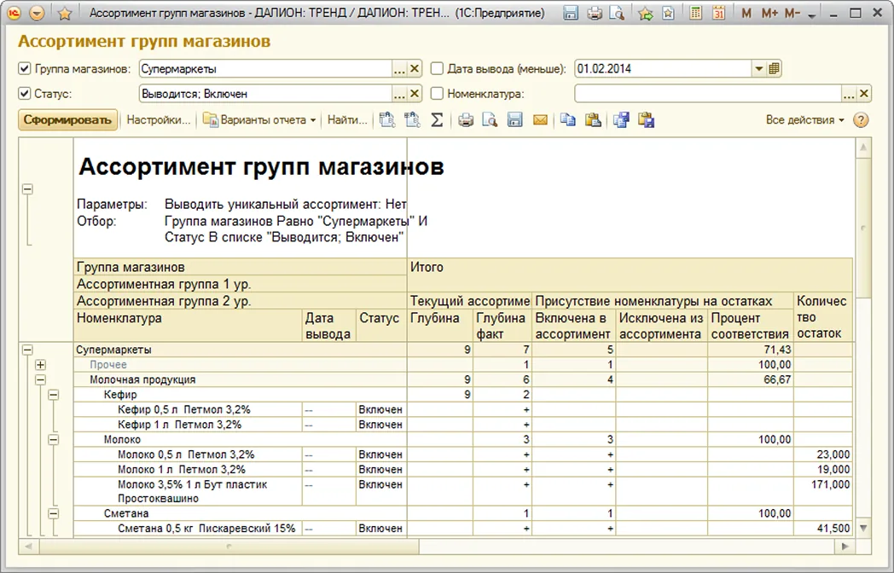Image resolution: width=894 pixels, height=573 pixels.
Task: Open Настройки... report settings
Action: [x=159, y=119]
